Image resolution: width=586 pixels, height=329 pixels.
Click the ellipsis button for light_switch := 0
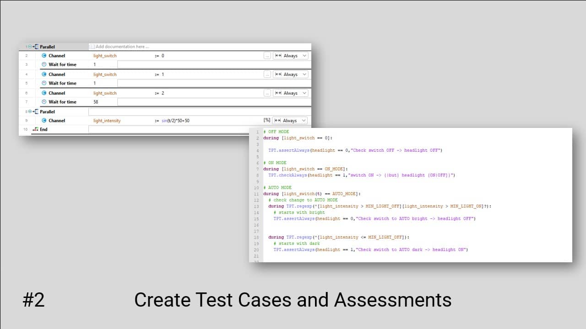[267, 56]
